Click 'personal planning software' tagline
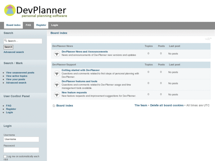This screenshot has width=215, height=161. coord(44,16)
